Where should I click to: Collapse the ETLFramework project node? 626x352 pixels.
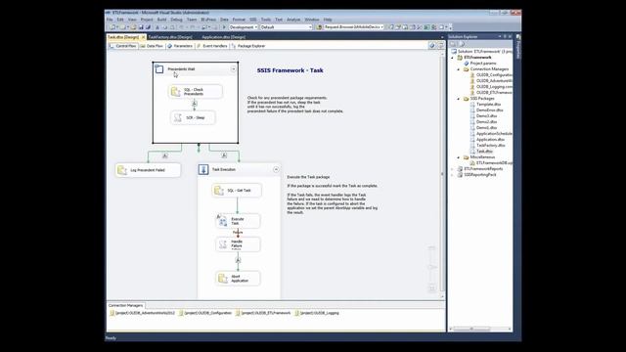pyautogui.click(x=452, y=58)
